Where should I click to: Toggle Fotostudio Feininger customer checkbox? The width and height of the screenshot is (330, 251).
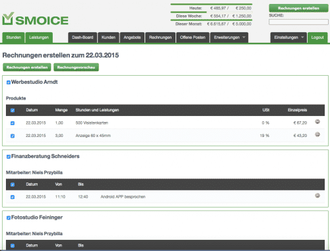coord(9,217)
